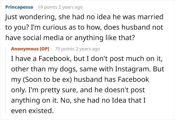The image size is (175, 120).
Task: Click the word "married" in Princapessa's comment
Action: 148,17
